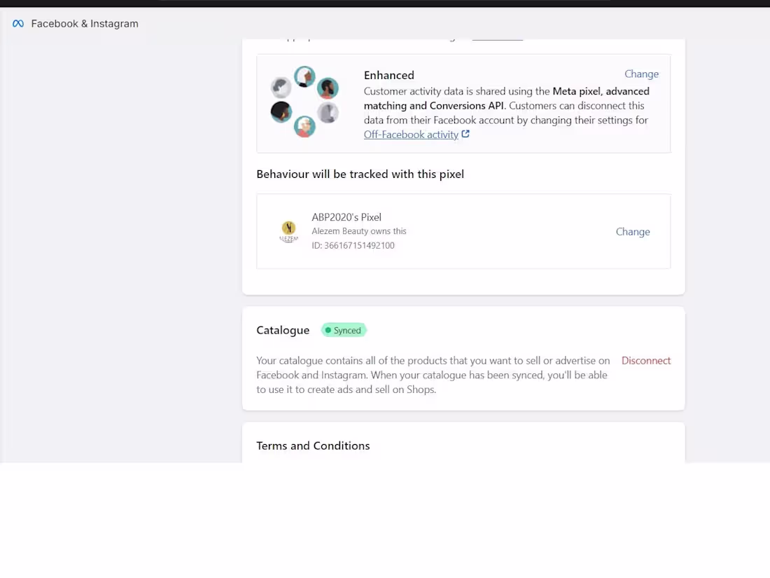Select pixel ID 366167151492100 text
770x578 pixels.
353,245
